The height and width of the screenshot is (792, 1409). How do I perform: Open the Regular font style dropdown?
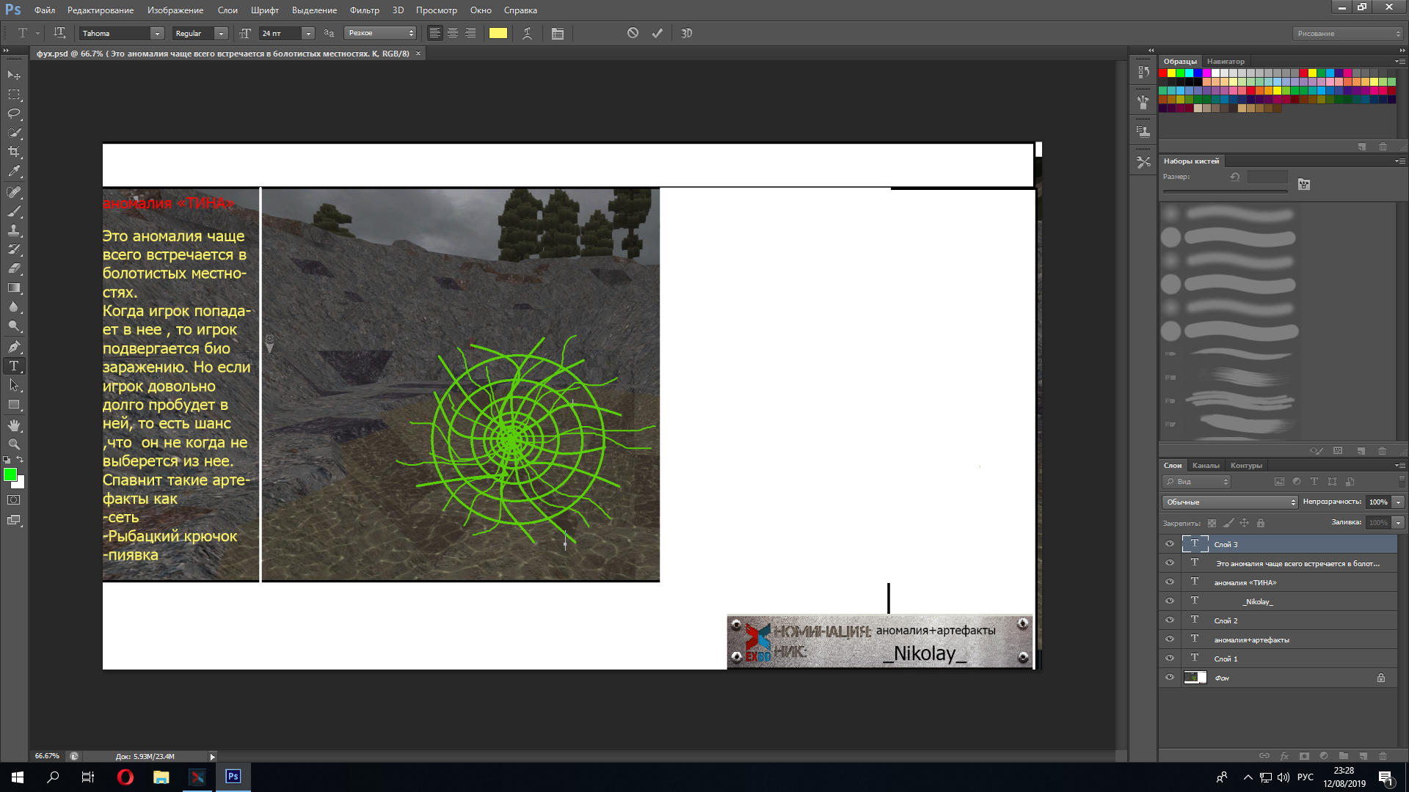[221, 33]
